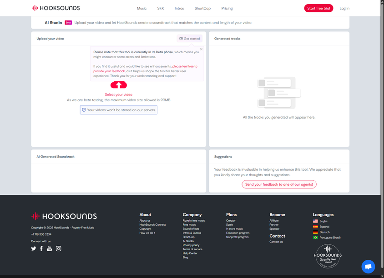Click the red video upload arrow icon
Viewport: 384px width, 278px height.
(118, 85)
